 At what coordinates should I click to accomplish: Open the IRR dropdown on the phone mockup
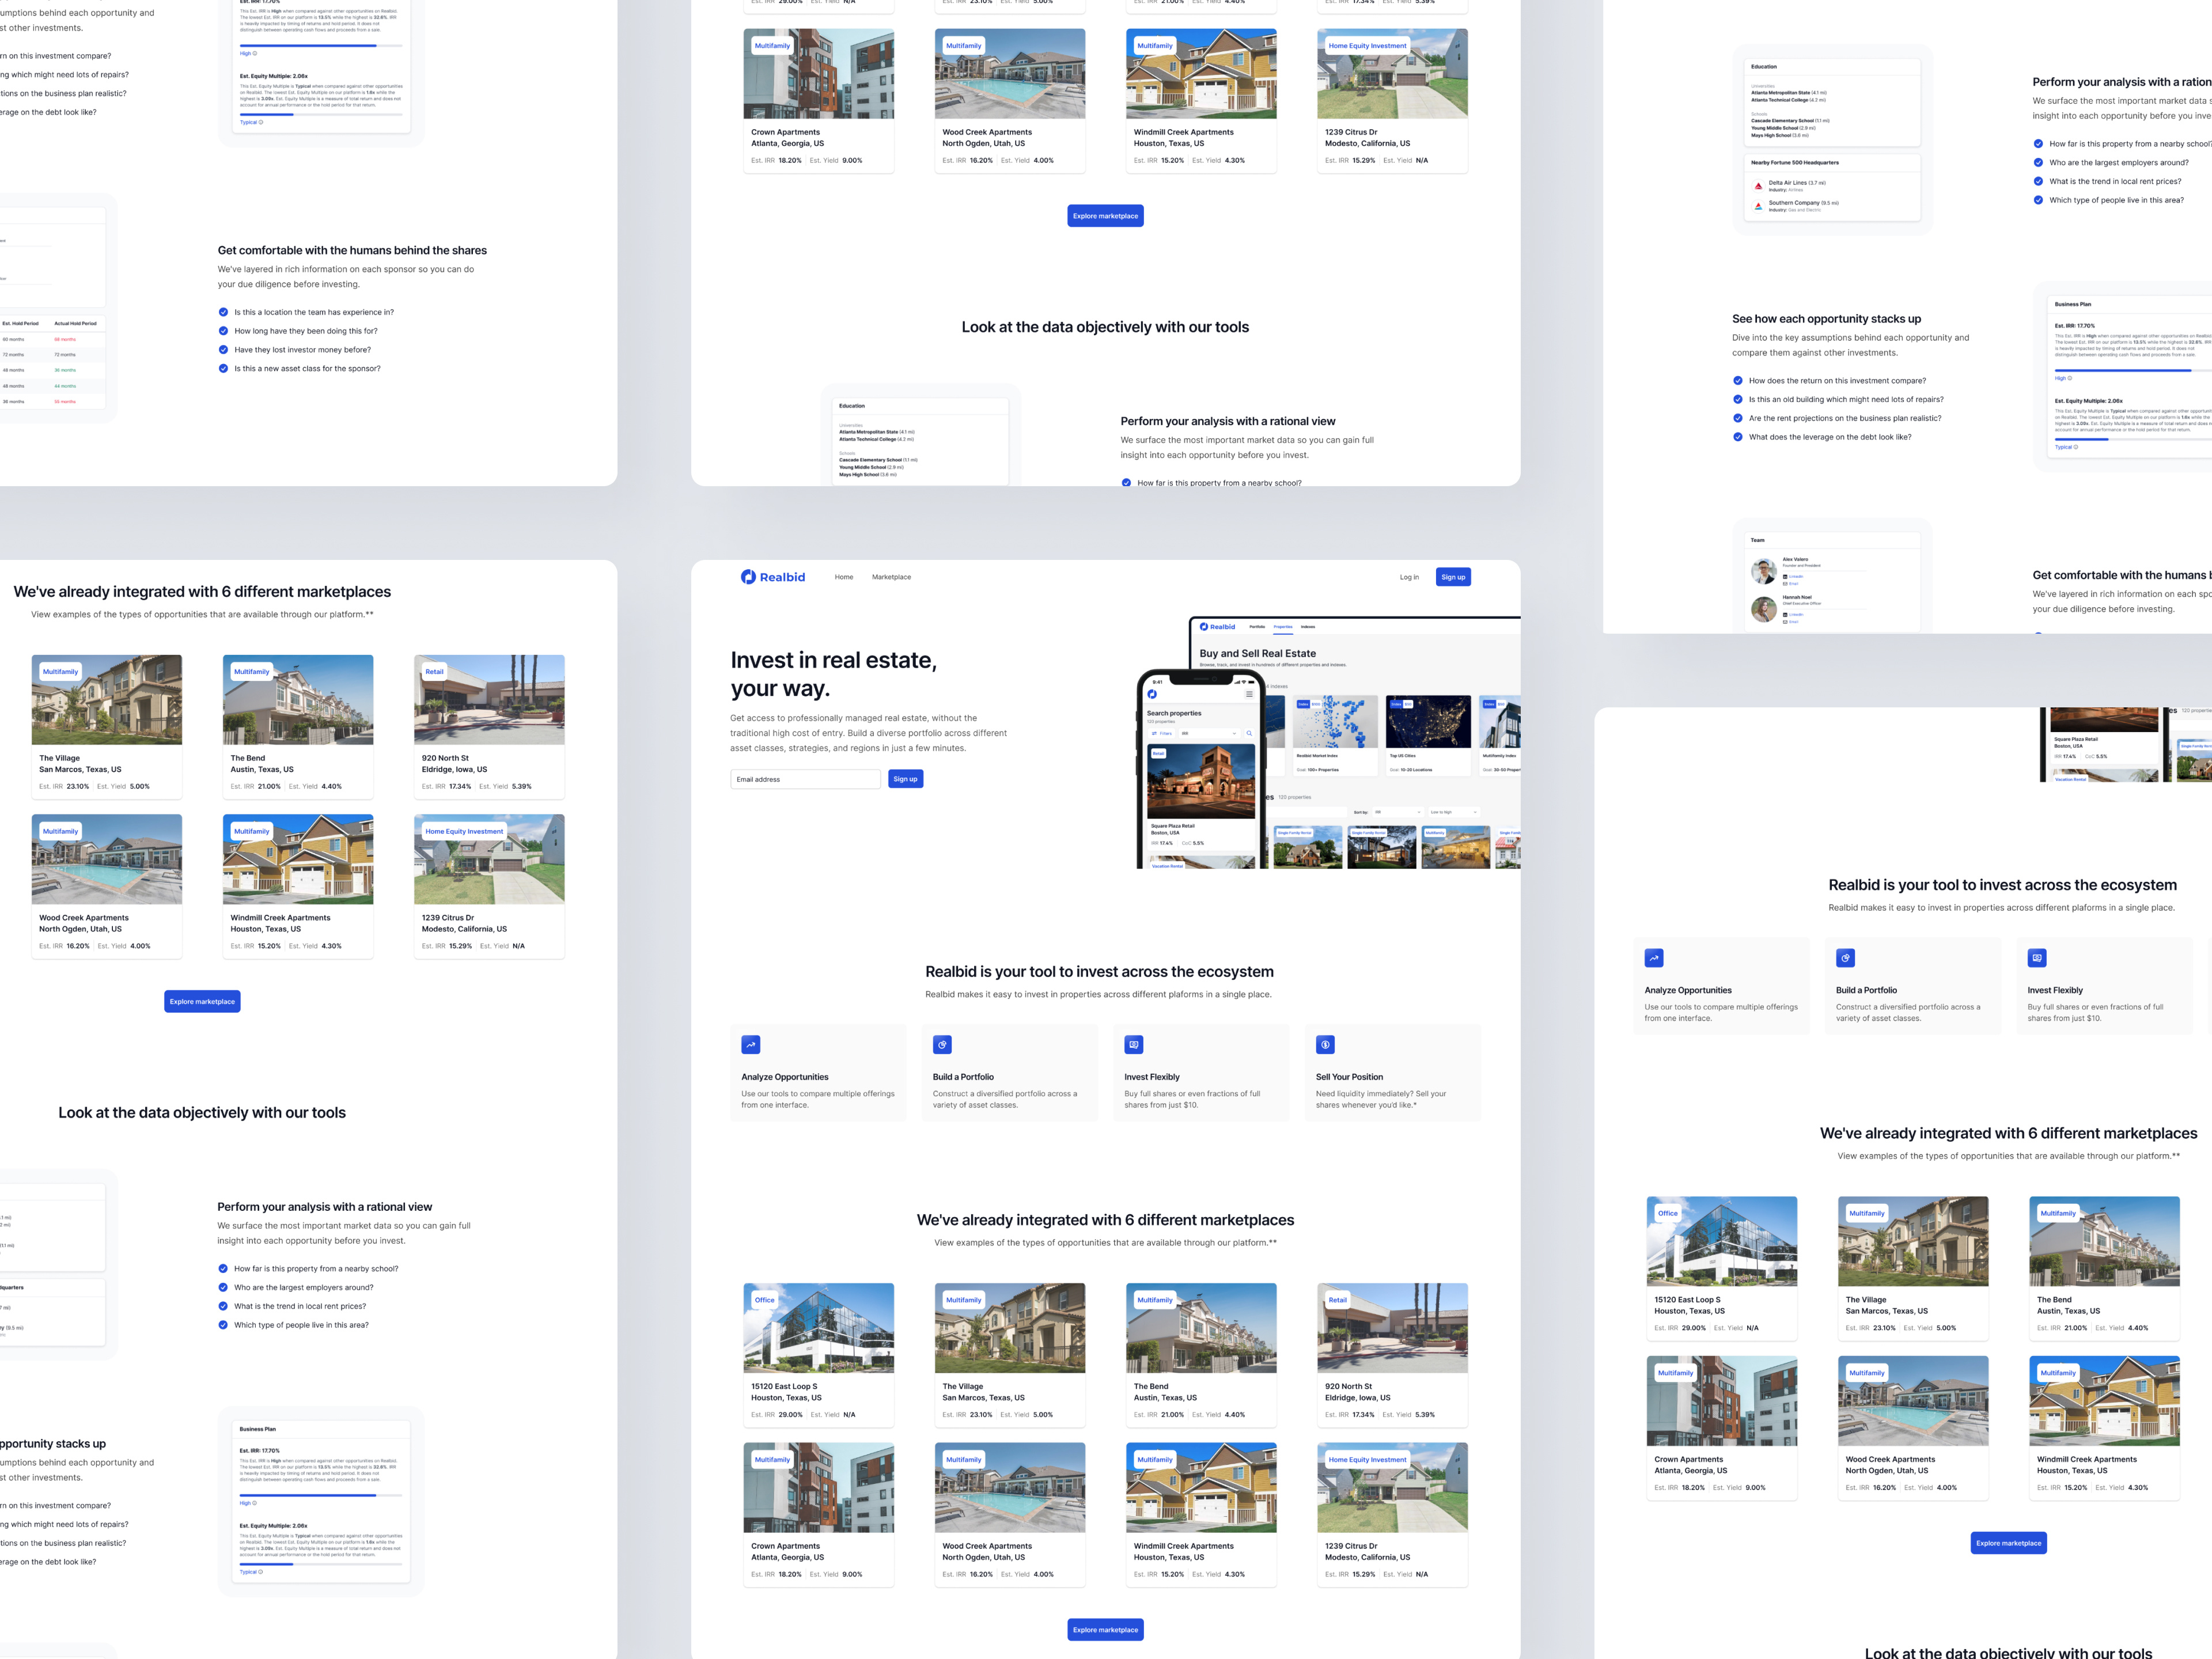point(1209,734)
